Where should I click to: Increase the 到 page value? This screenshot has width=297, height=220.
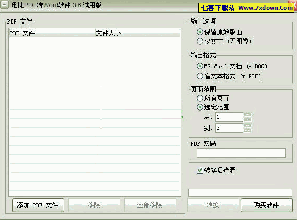click(x=248, y=125)
